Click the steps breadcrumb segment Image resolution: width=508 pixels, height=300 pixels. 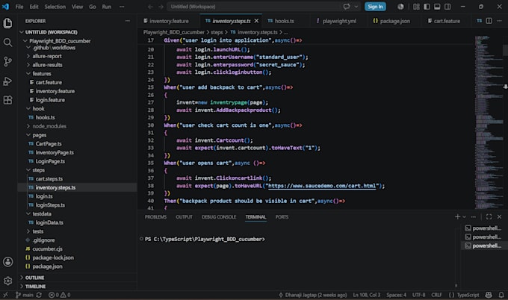click(x=217, y=32)
